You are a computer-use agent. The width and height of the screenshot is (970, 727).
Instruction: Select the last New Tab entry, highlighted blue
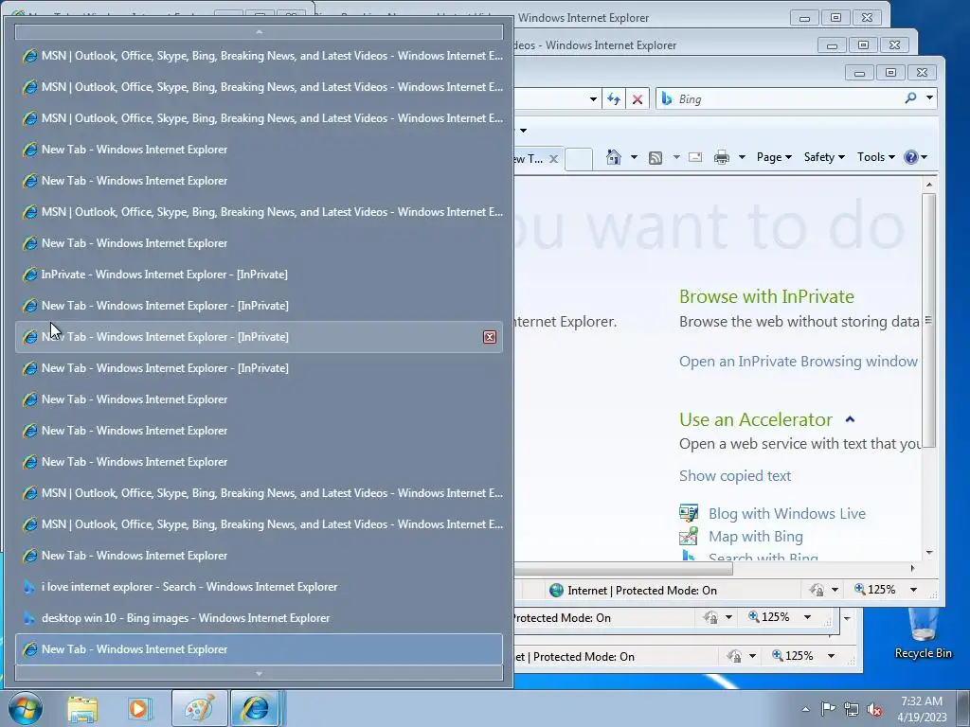(259, 649)
